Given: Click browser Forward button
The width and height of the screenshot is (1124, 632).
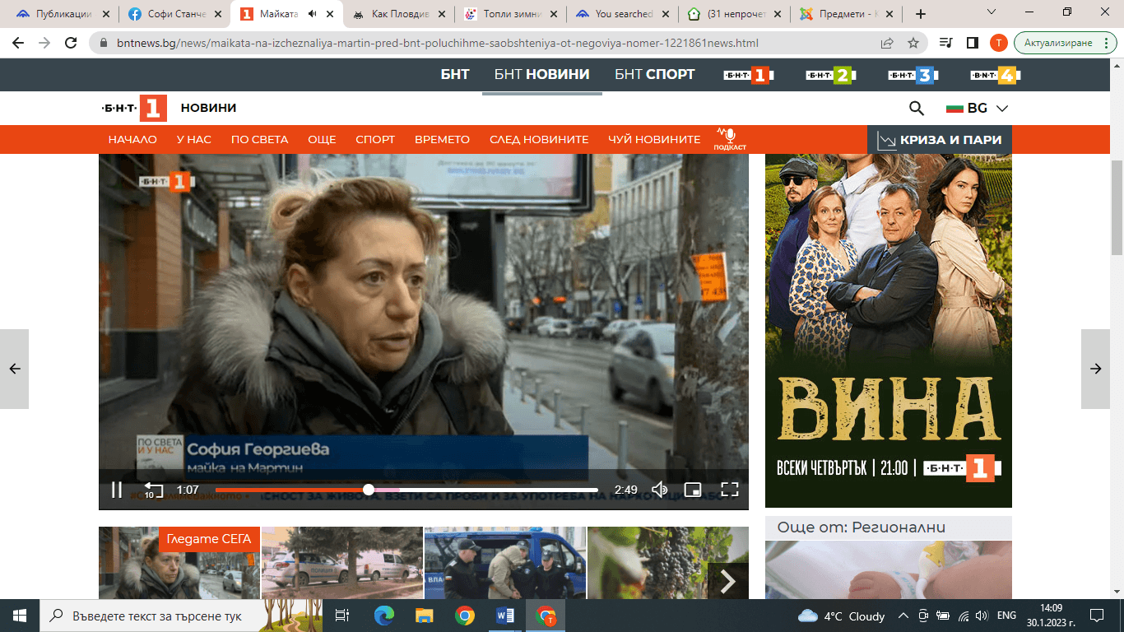Looking at the screenshot, I should pos(44,43).
